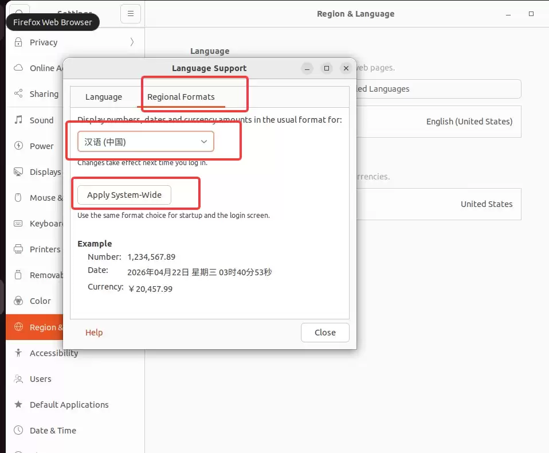549x453 pixels.
Task: Open Users settings label
Action: click(x=41, y=379)
